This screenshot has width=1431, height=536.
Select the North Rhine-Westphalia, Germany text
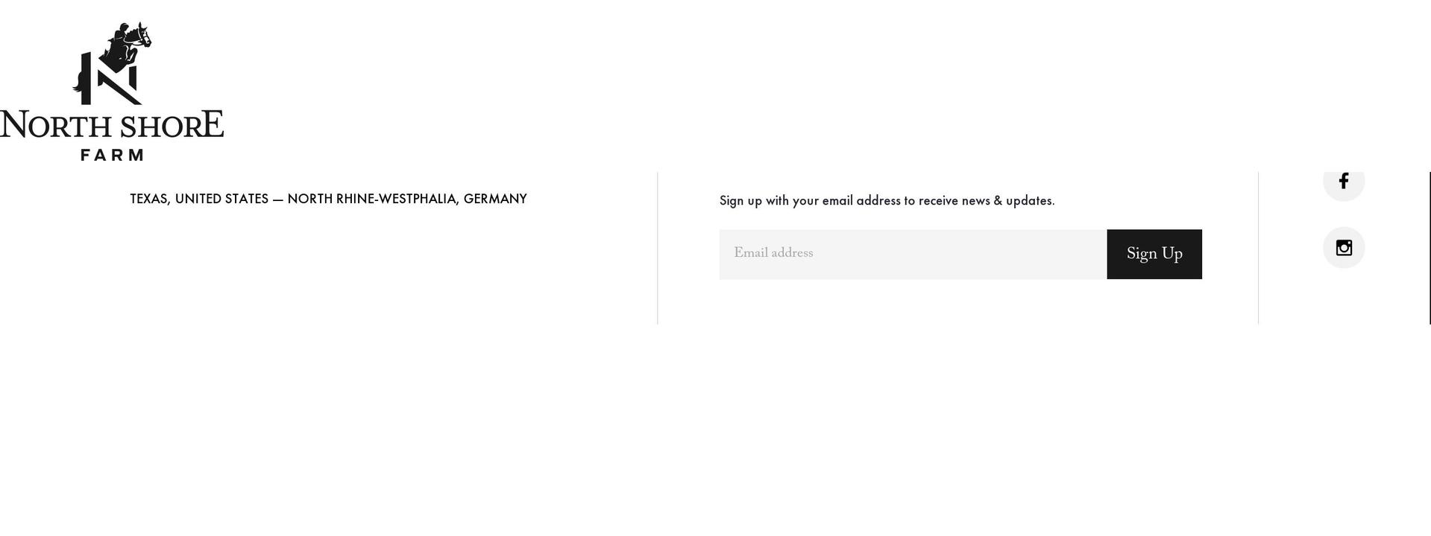tap(407, 199)
